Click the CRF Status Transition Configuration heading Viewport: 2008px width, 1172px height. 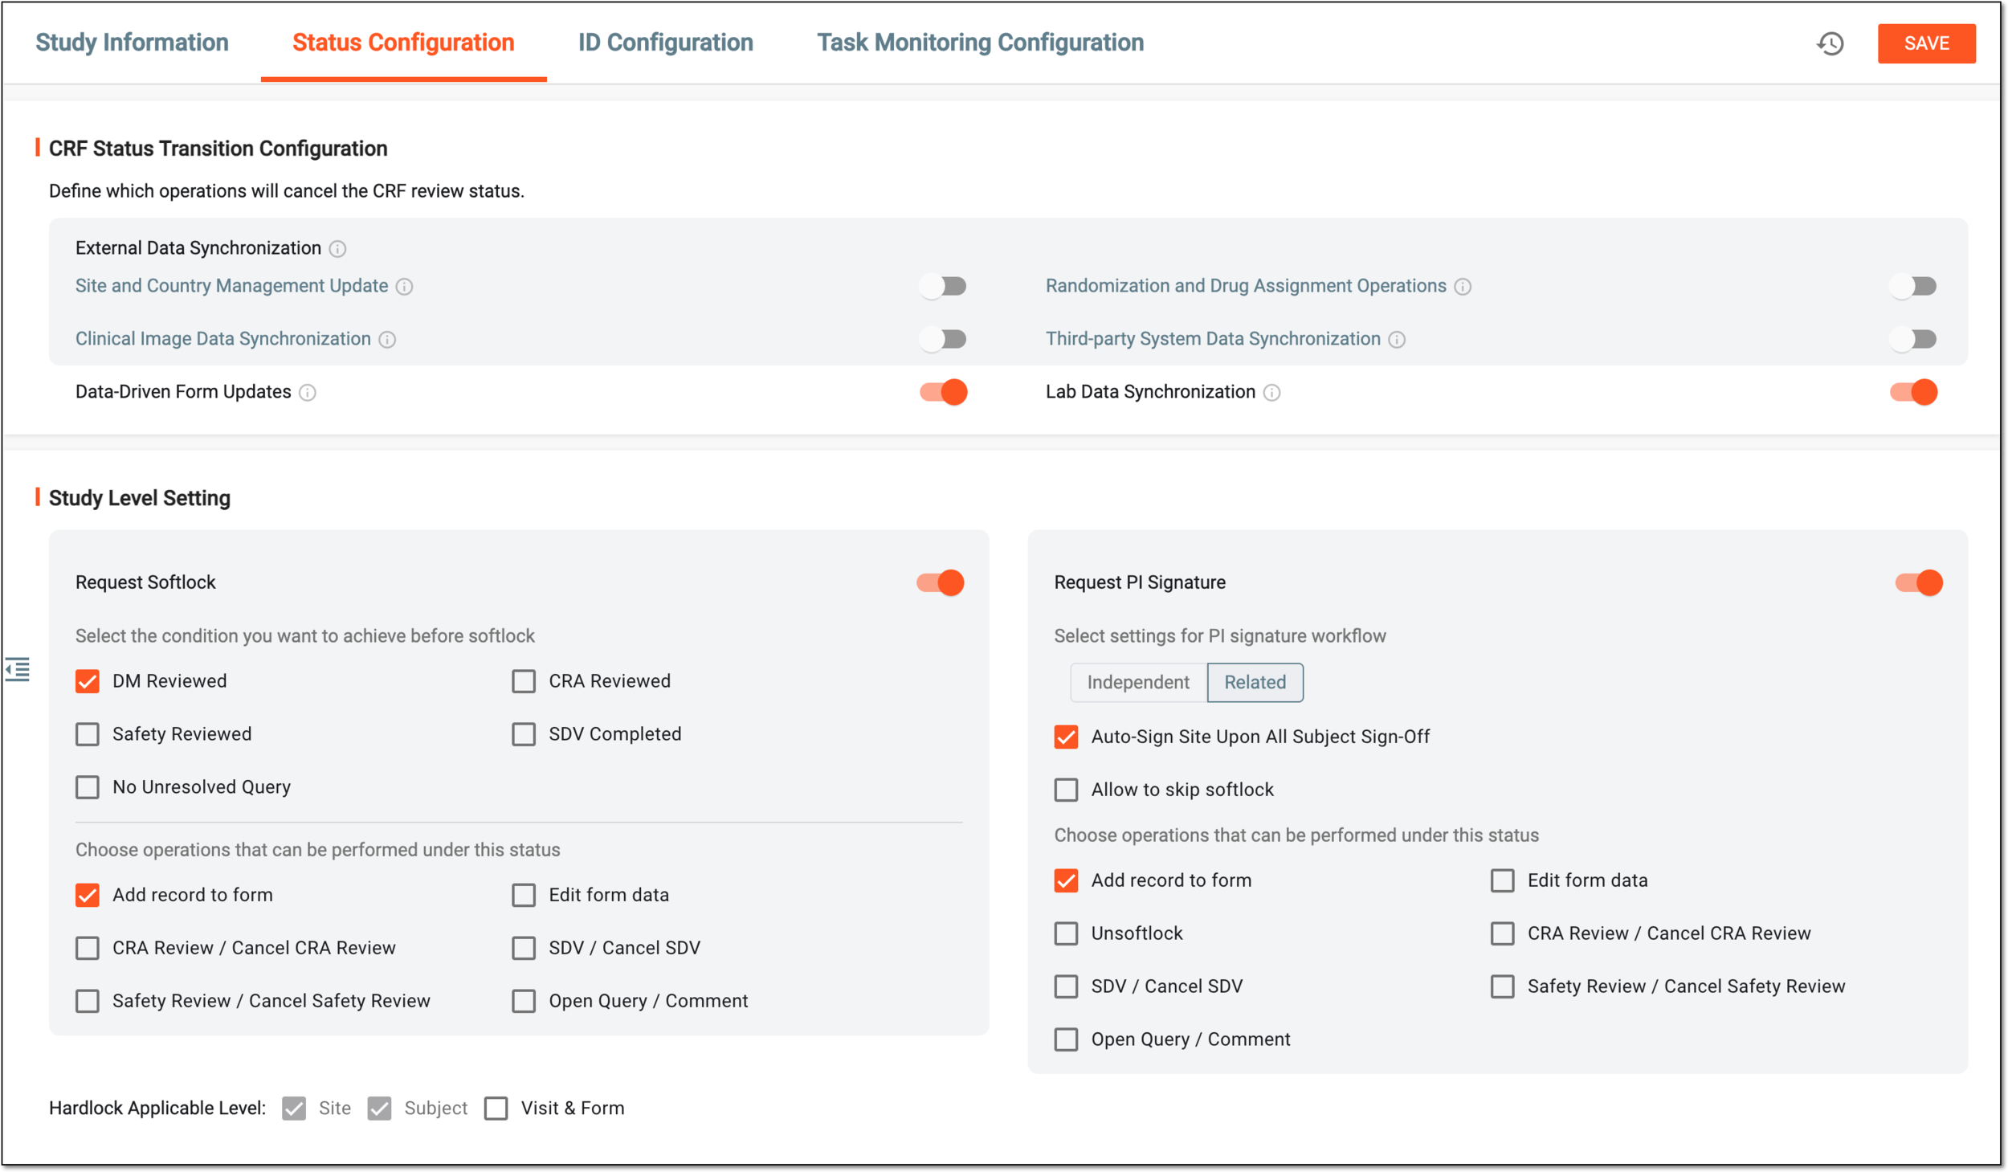click(218, 149)
